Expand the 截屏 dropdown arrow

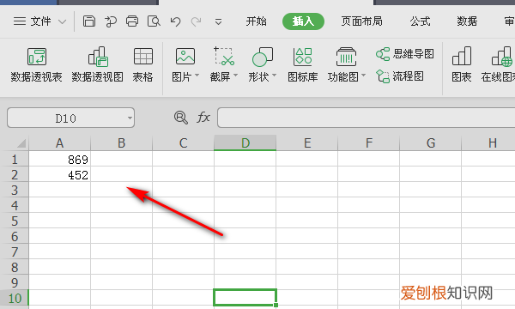235,76
